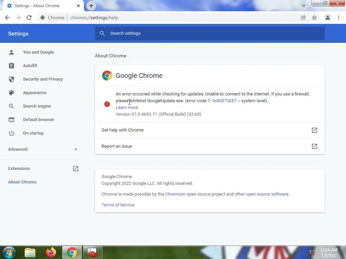
Task: Reload the settings page
Action: (29, 18)
